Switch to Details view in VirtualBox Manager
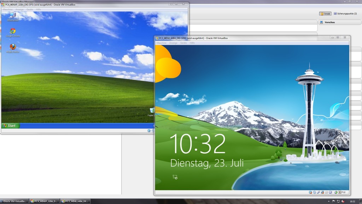362x204 pixels. (325, 14)
